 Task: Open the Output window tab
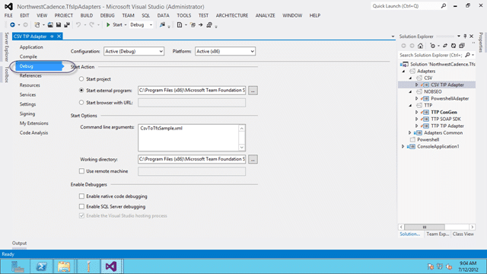(x=19, y=244)
